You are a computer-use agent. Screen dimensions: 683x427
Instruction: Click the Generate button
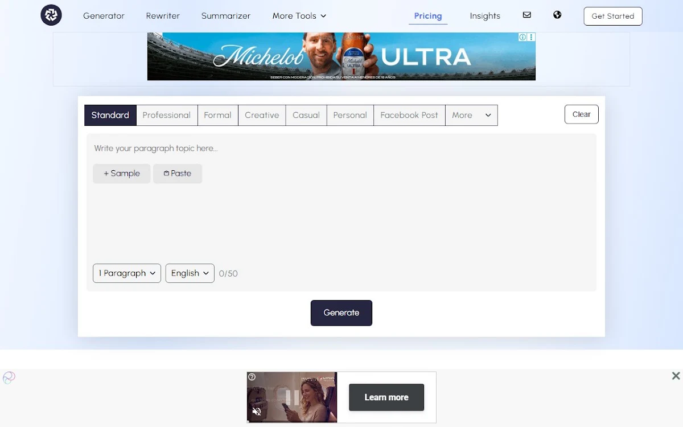pyautogui.click(x=341, y=313)
